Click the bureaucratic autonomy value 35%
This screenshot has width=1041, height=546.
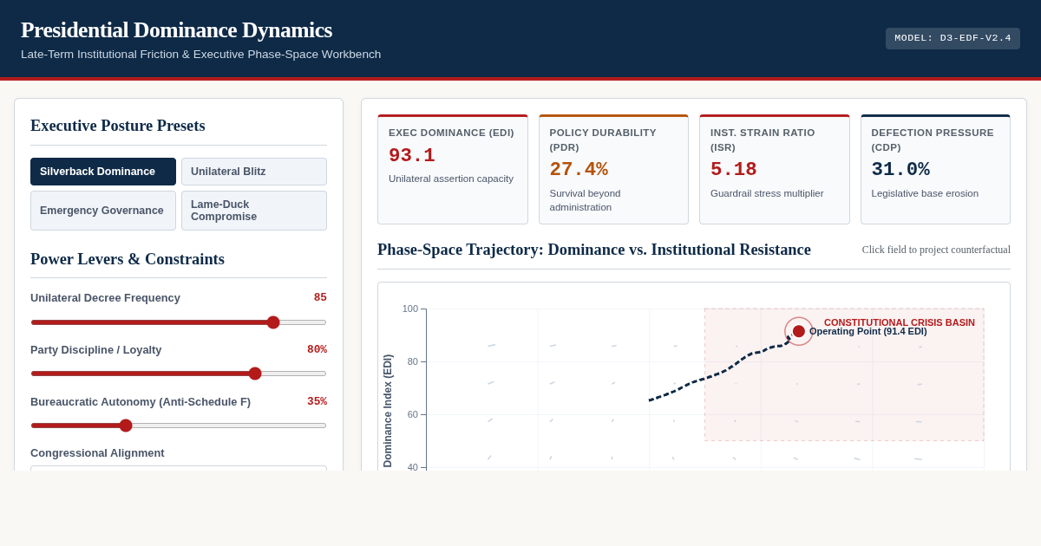[317, 401]
